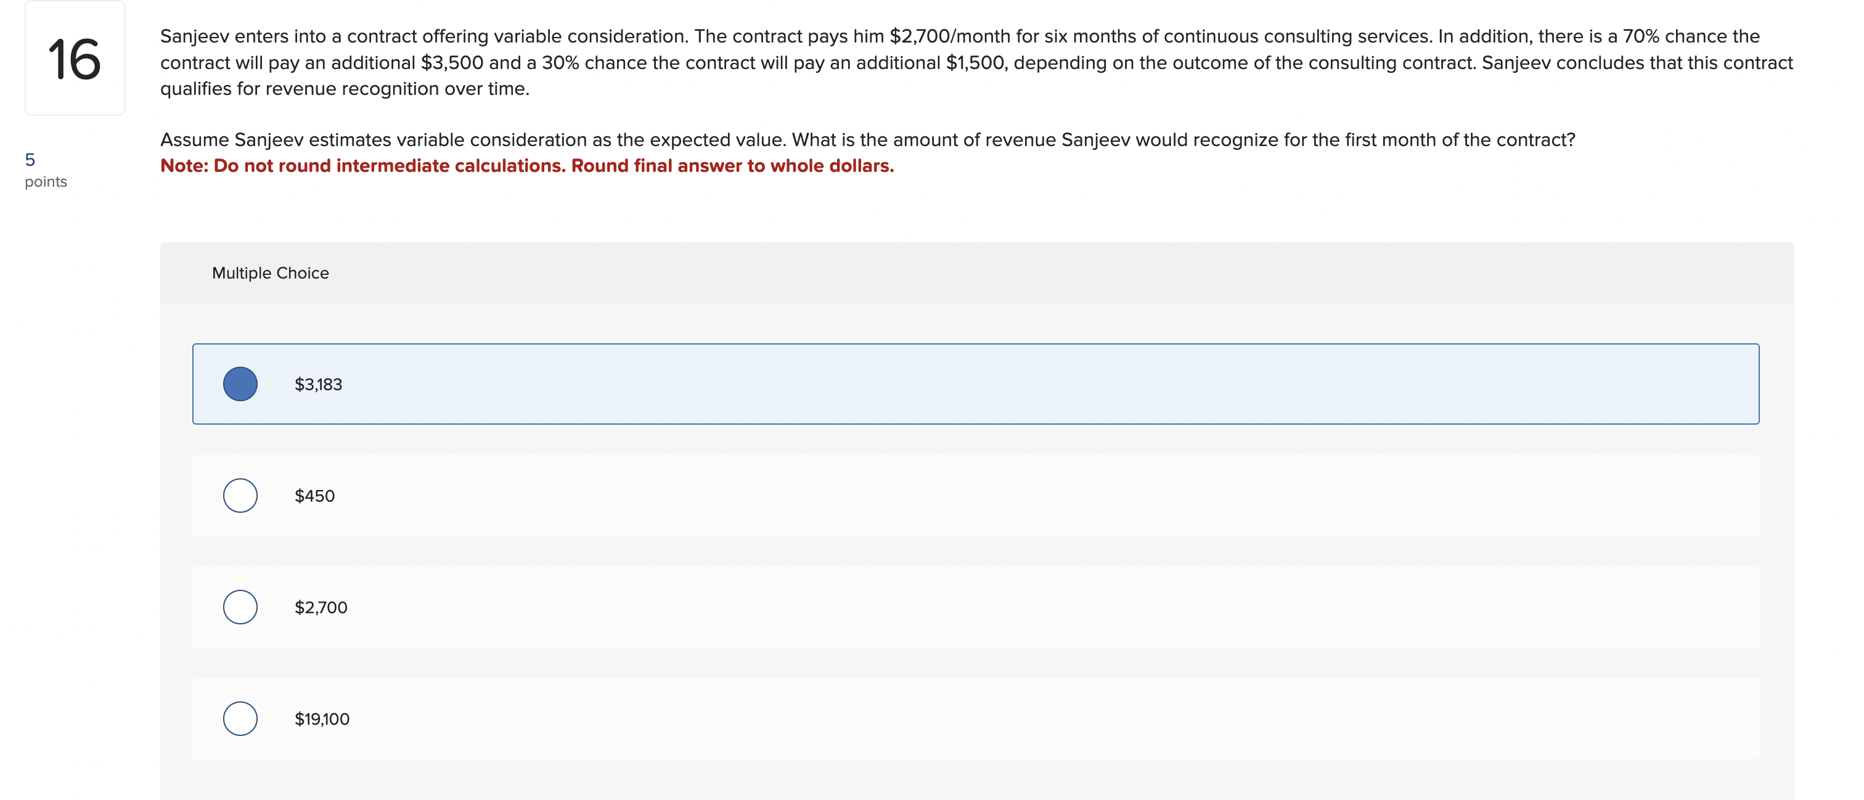
Task: Click the empty radio circle next to $19,100
Action: pos(240,718)
